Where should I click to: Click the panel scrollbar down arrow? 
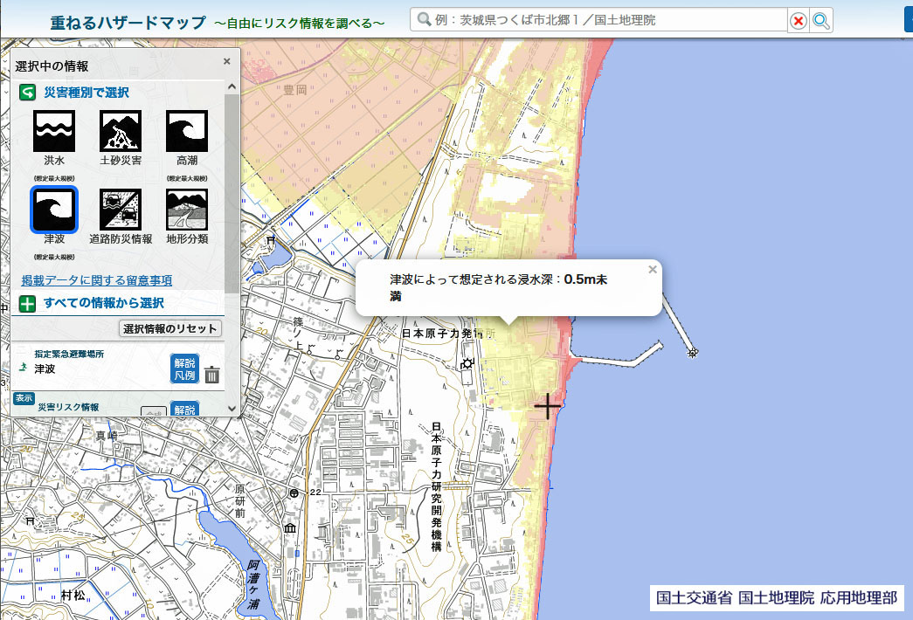(x=232, y=408)
